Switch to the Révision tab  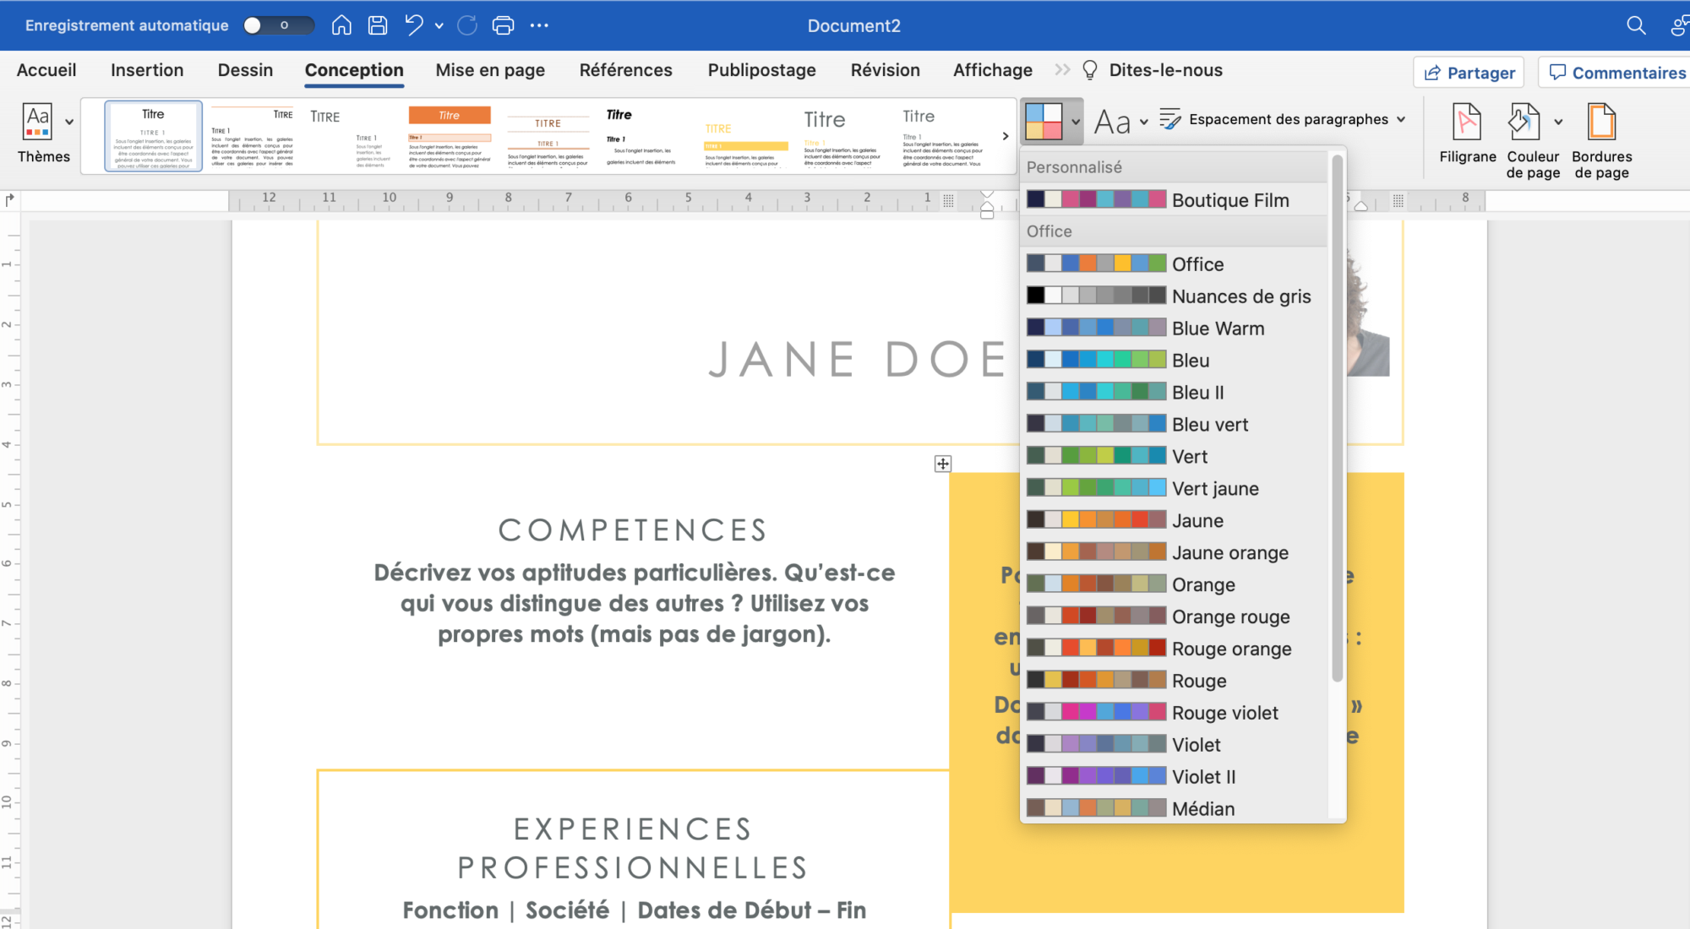886,70
